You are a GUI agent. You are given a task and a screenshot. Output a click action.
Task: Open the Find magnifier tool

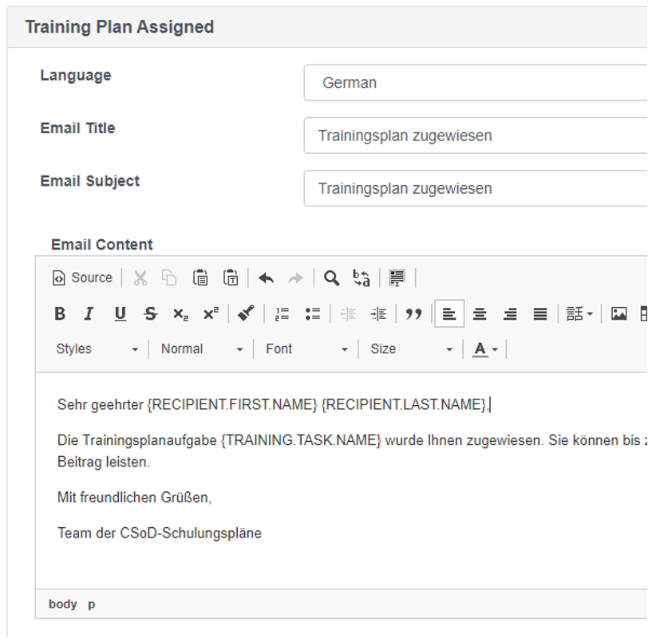331,278
